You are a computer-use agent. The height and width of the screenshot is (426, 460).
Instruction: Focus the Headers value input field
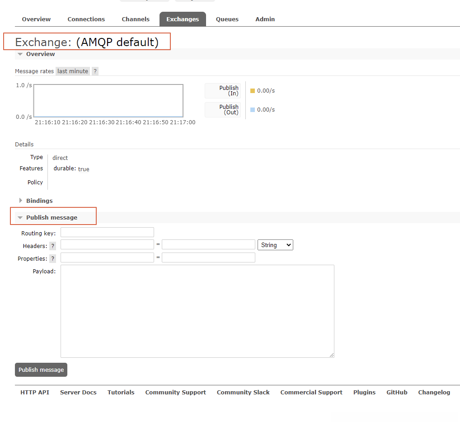coord(208,244)
